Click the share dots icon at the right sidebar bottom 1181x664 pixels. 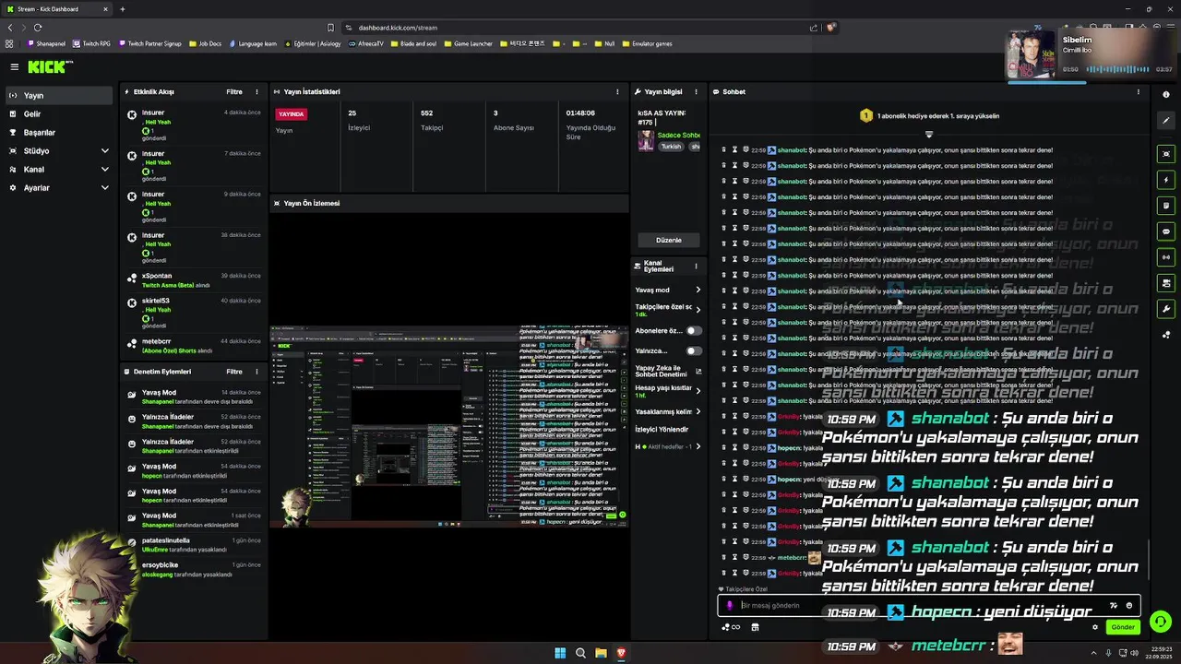pos(1166,335)
